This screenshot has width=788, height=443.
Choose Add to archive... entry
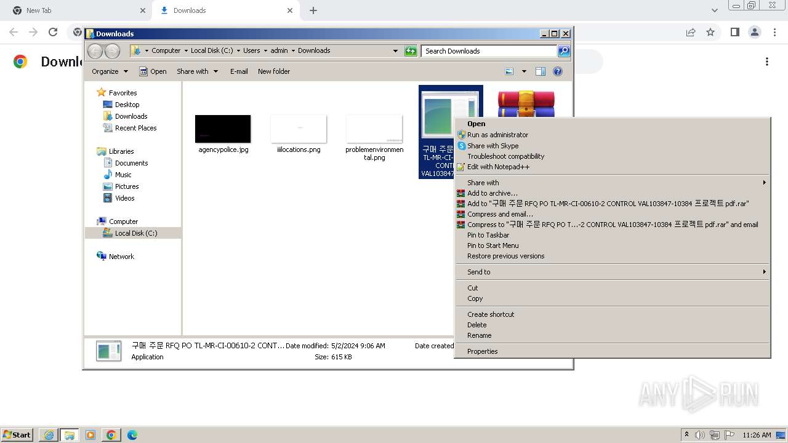492,193
